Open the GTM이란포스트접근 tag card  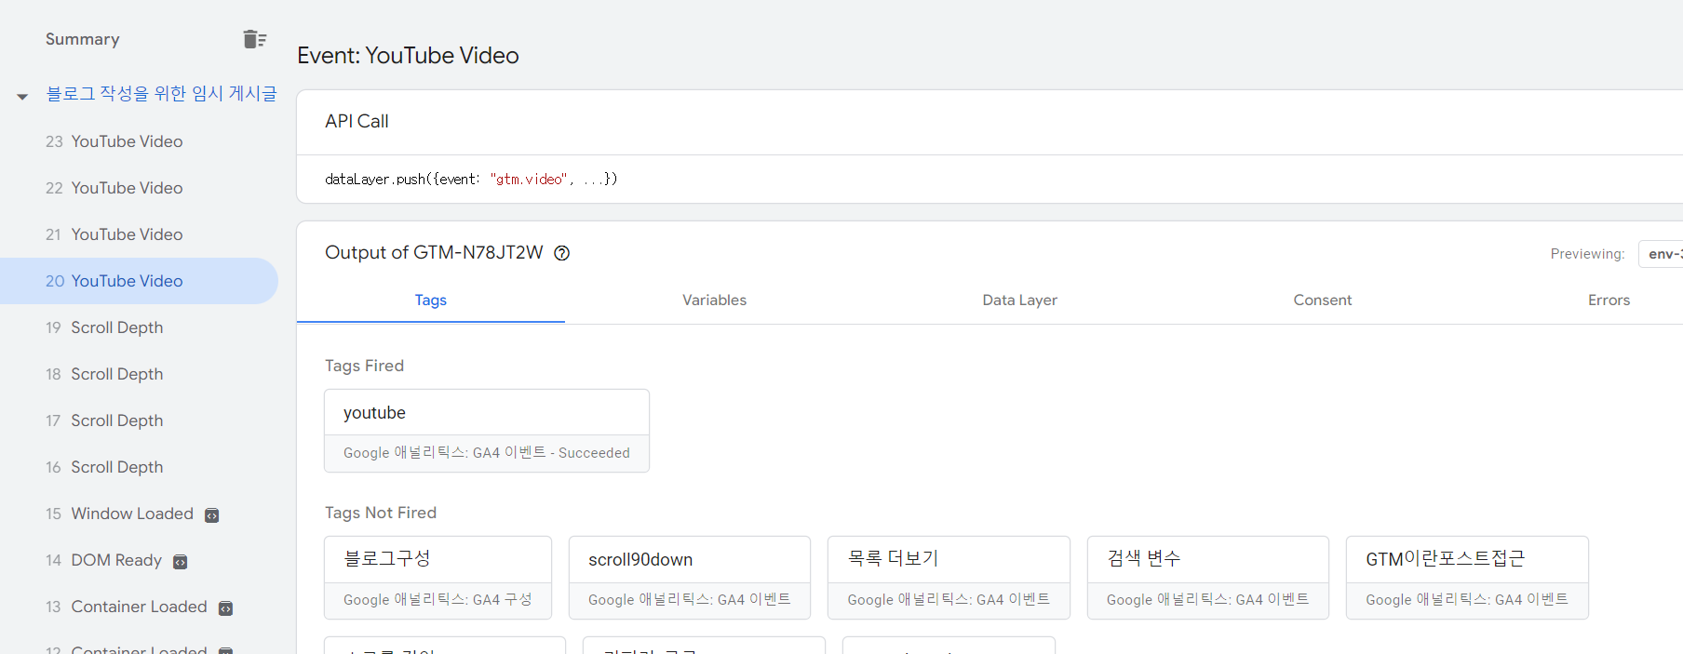tap(1467, 578)
